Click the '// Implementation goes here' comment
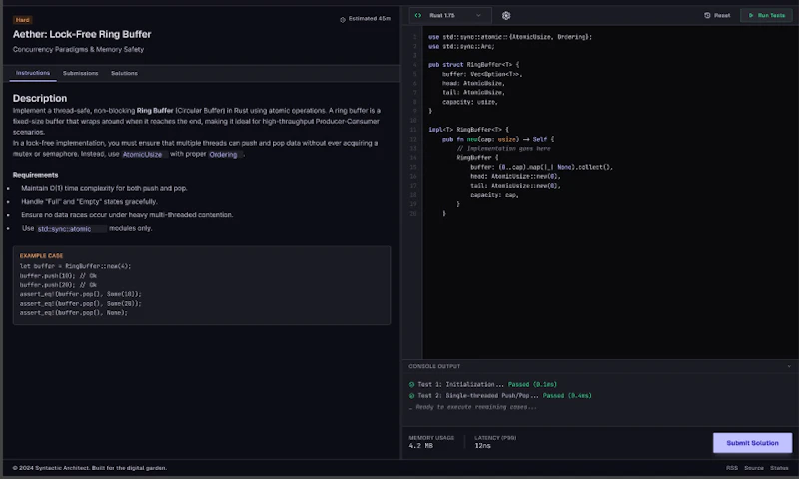 pos(503,148)
